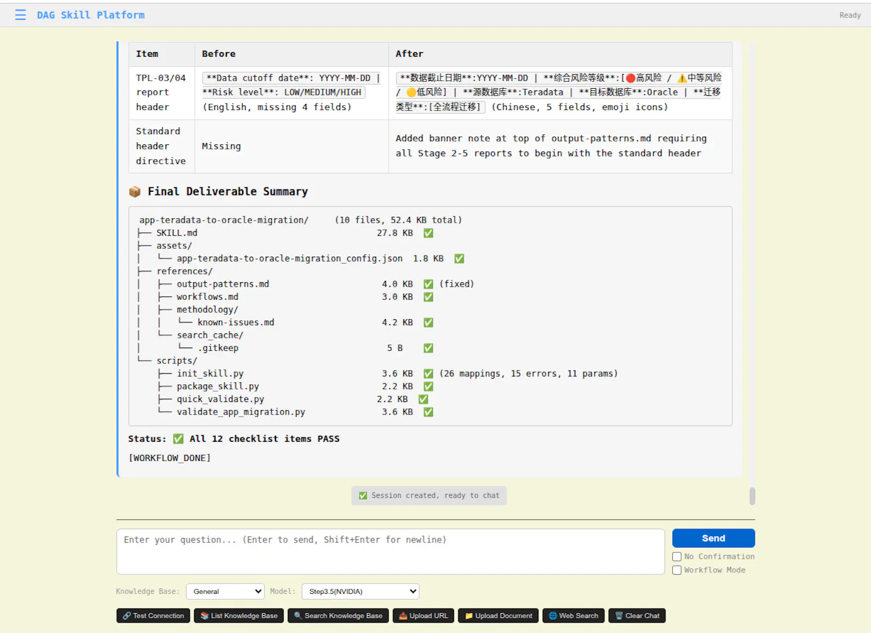Click the Search Knowledge Base button
This screenshot has height=633, width=871.
[338, 616]
